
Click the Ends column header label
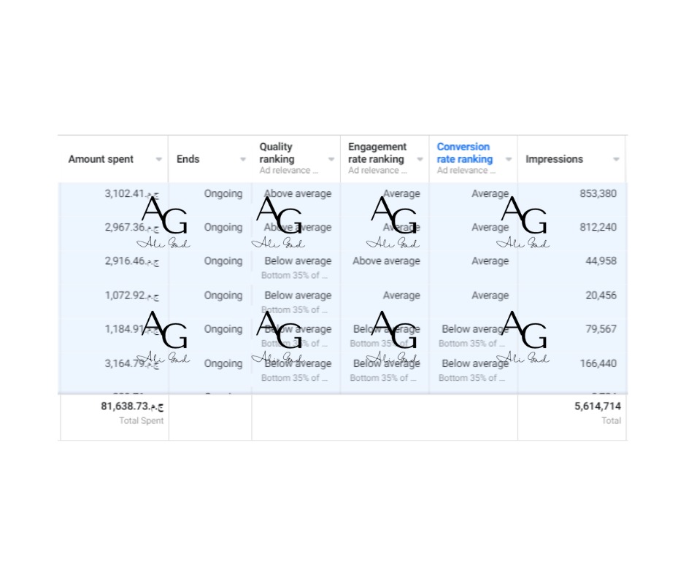click(188, 159)
